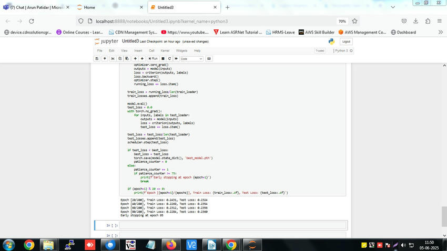Open the Firefox application menu
This screenshot has width=447, height=251.
(x=439, y=21)
